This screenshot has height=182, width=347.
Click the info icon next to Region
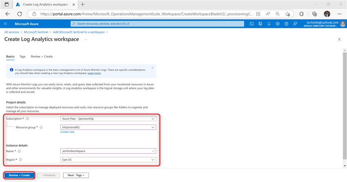pos(20,160)
